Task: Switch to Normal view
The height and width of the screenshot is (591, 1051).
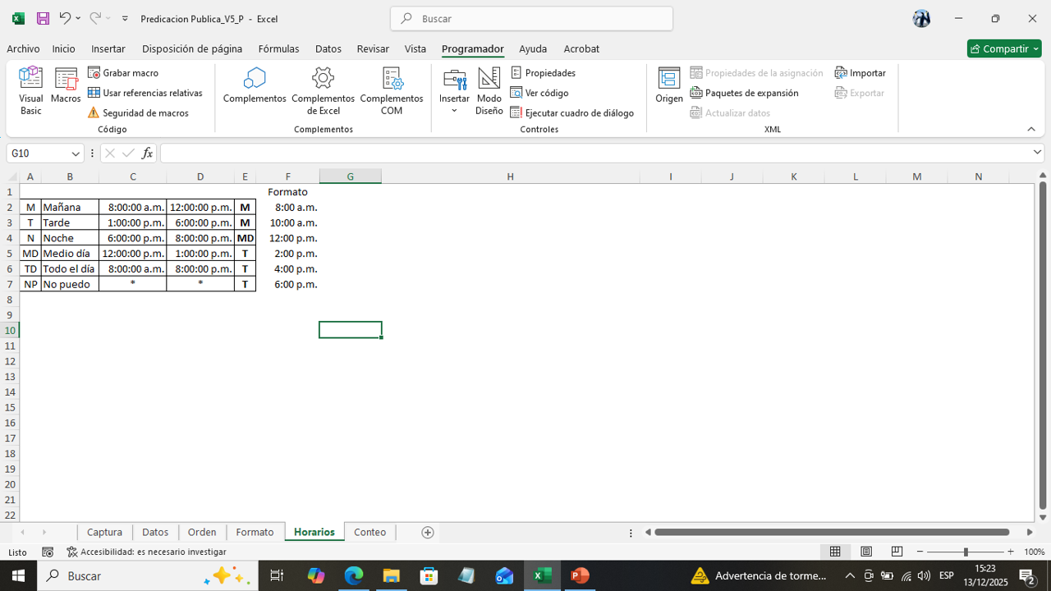Action: (x=835, y=552)
